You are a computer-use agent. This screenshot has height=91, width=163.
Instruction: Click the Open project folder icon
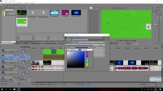(x=3, y=5)
